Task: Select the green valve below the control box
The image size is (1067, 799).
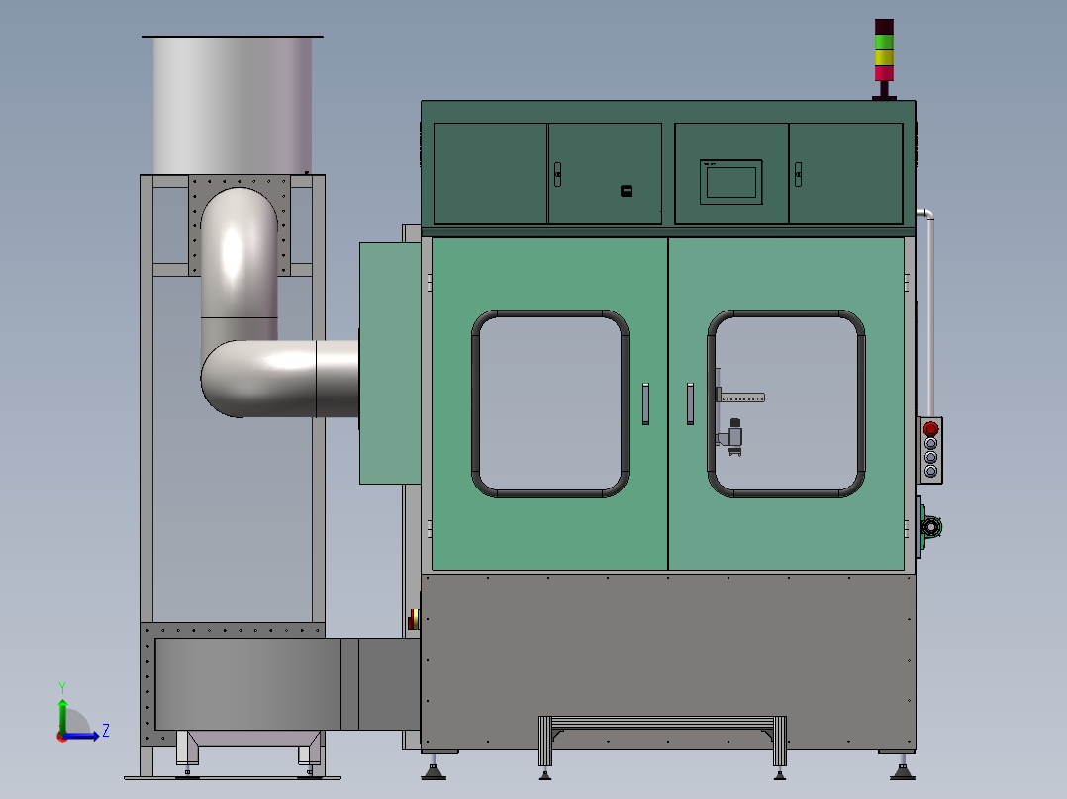Action: [x=929, y=526]
